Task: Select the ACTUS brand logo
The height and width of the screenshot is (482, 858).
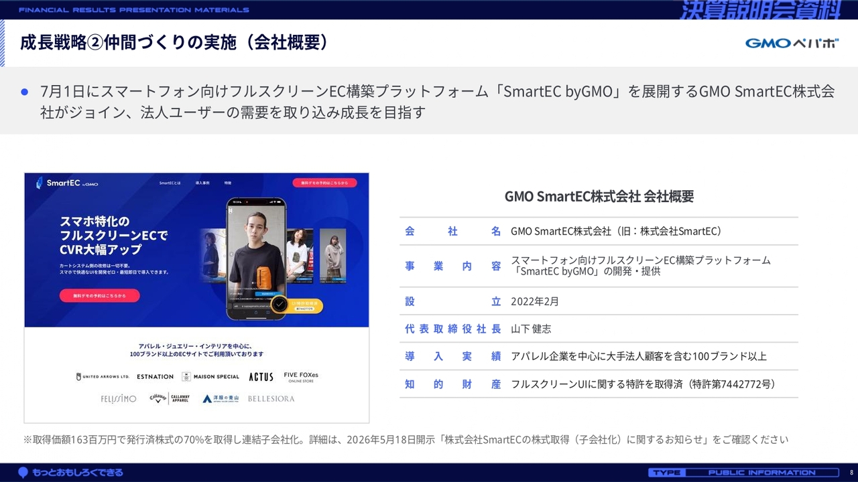Action: tap(261, 377)
